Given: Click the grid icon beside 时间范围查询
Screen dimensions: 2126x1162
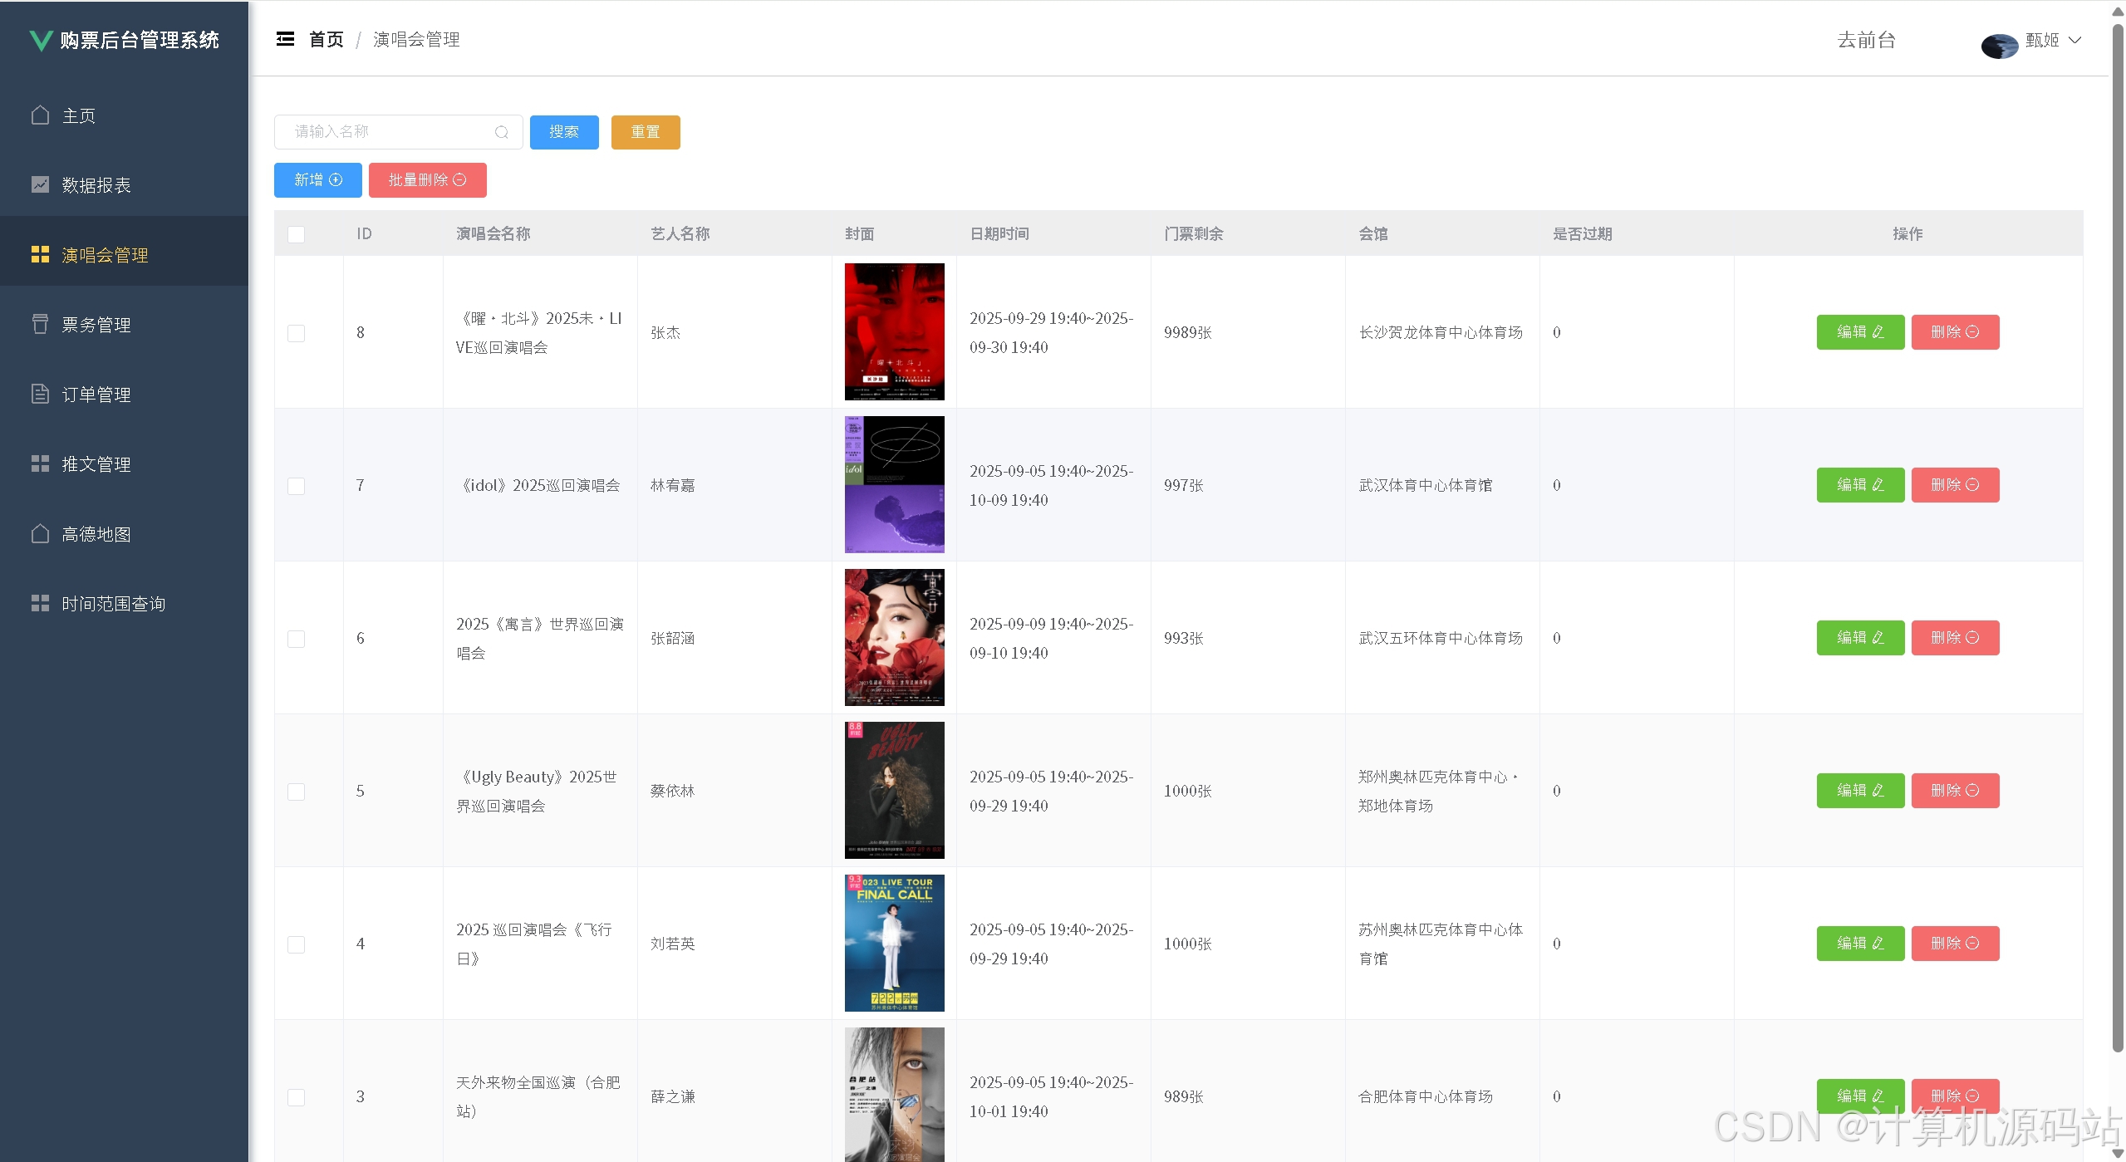Looking at the screenshot, I should coord(40,603).
